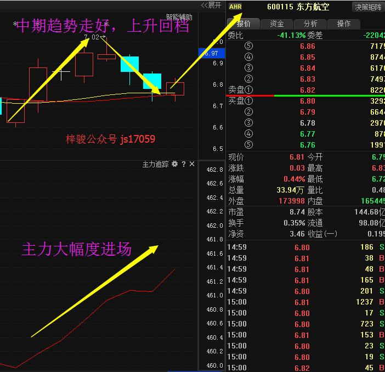Click the 涨幅 value 0.44%
Viewport: 385px width, 372px height.
(x=294, y=179)
